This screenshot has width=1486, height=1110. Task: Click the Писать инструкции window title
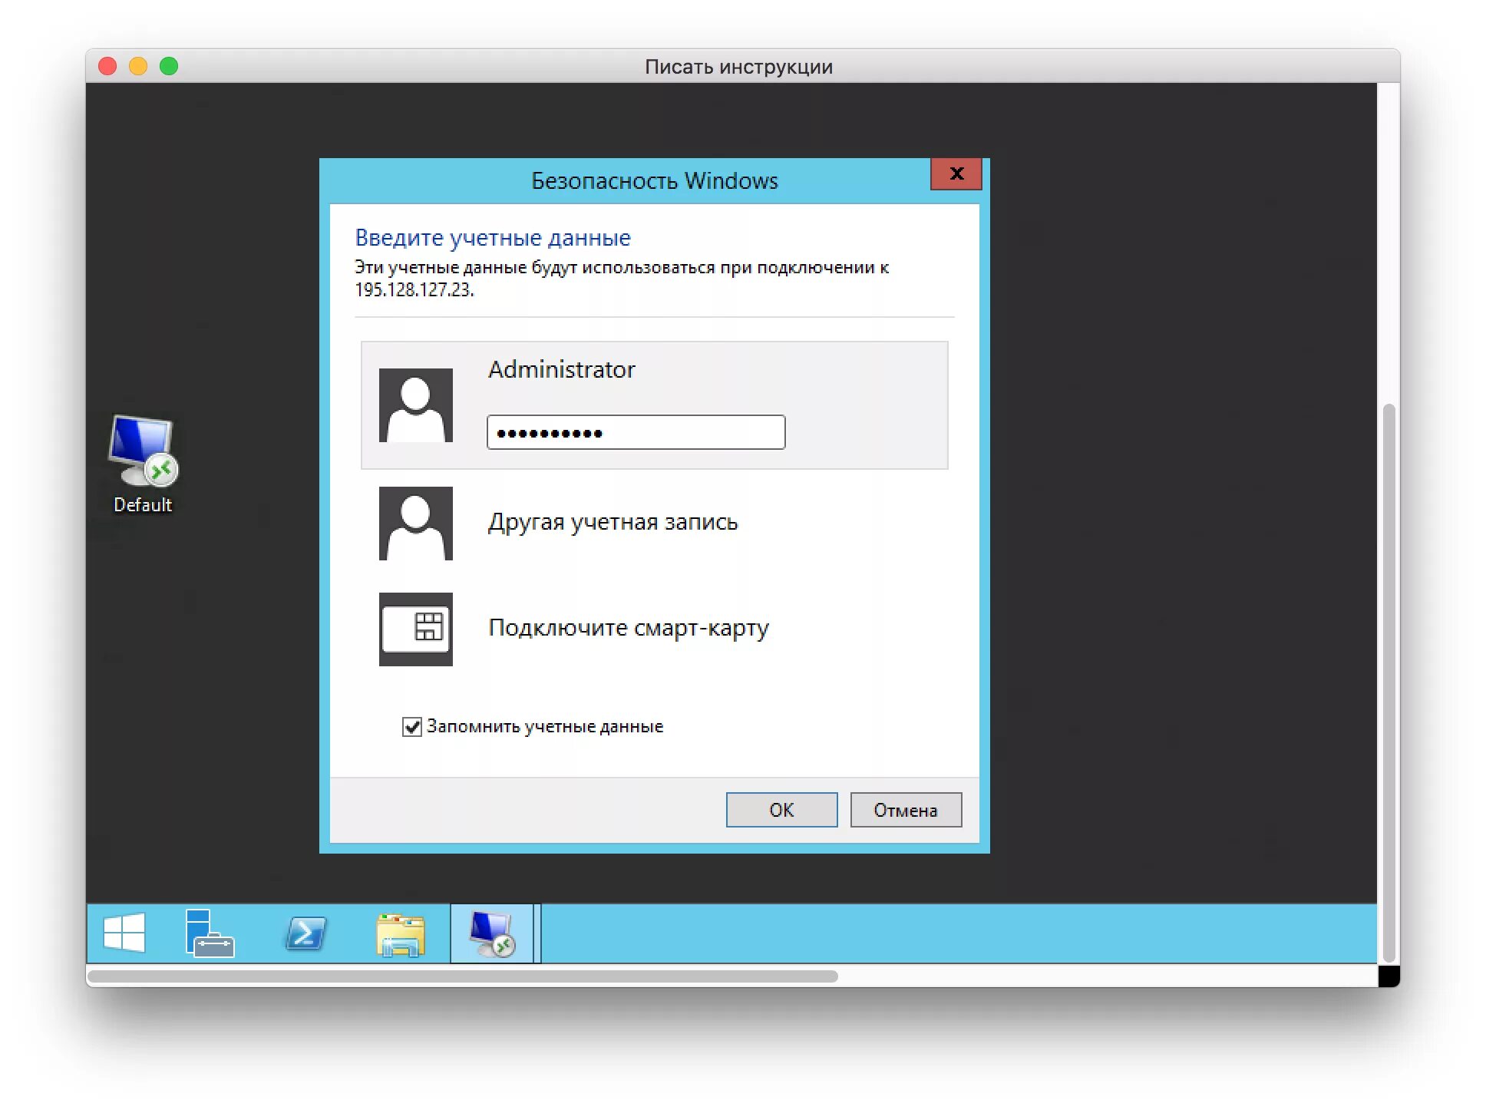[738, 67]
